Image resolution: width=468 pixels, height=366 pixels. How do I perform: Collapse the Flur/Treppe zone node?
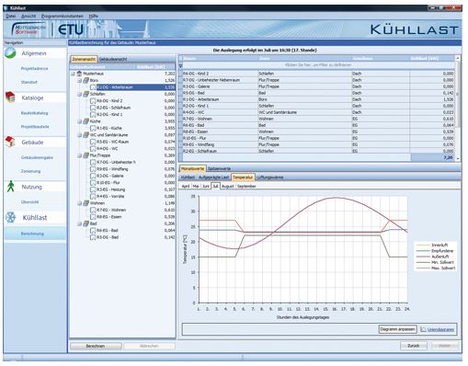[79, 155]
